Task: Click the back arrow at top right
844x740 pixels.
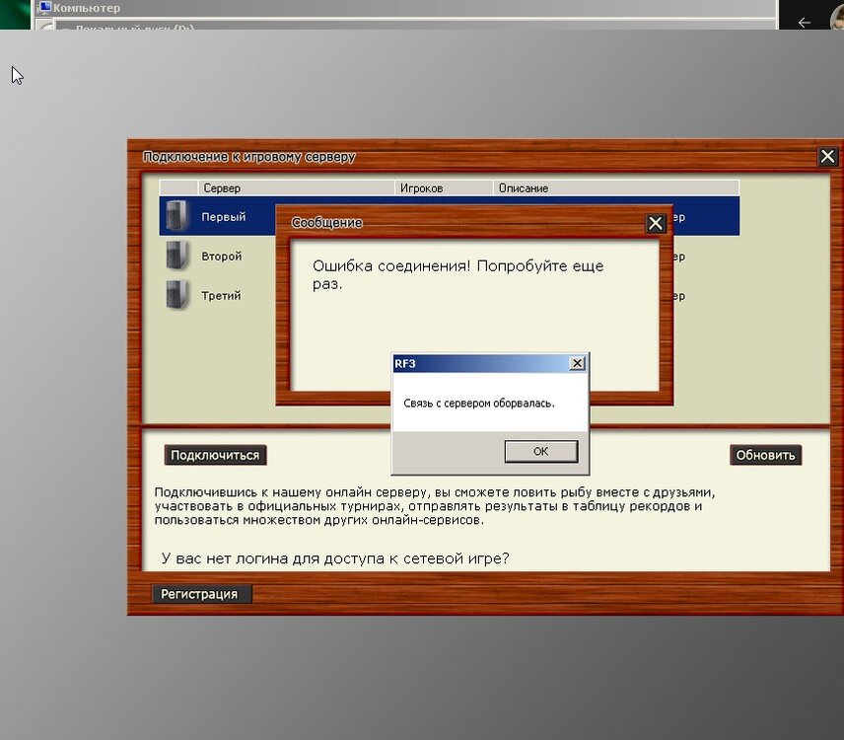Action: [805, 22]
